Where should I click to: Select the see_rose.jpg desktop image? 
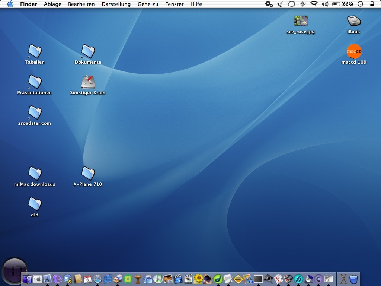[x=301, y=20]
